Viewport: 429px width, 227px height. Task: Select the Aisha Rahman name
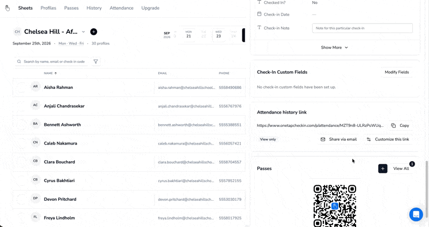(x=58, y=87)
